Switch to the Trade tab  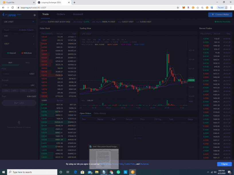coord(45,14)
